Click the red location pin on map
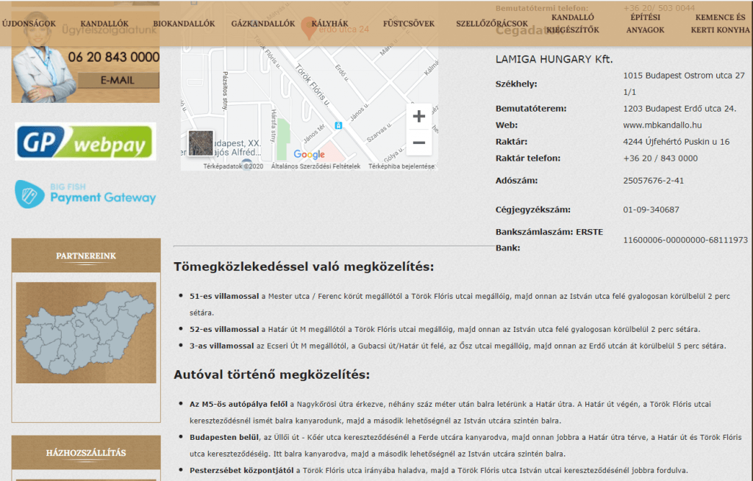Screen dimensions: 753x481 coord(308,28)
